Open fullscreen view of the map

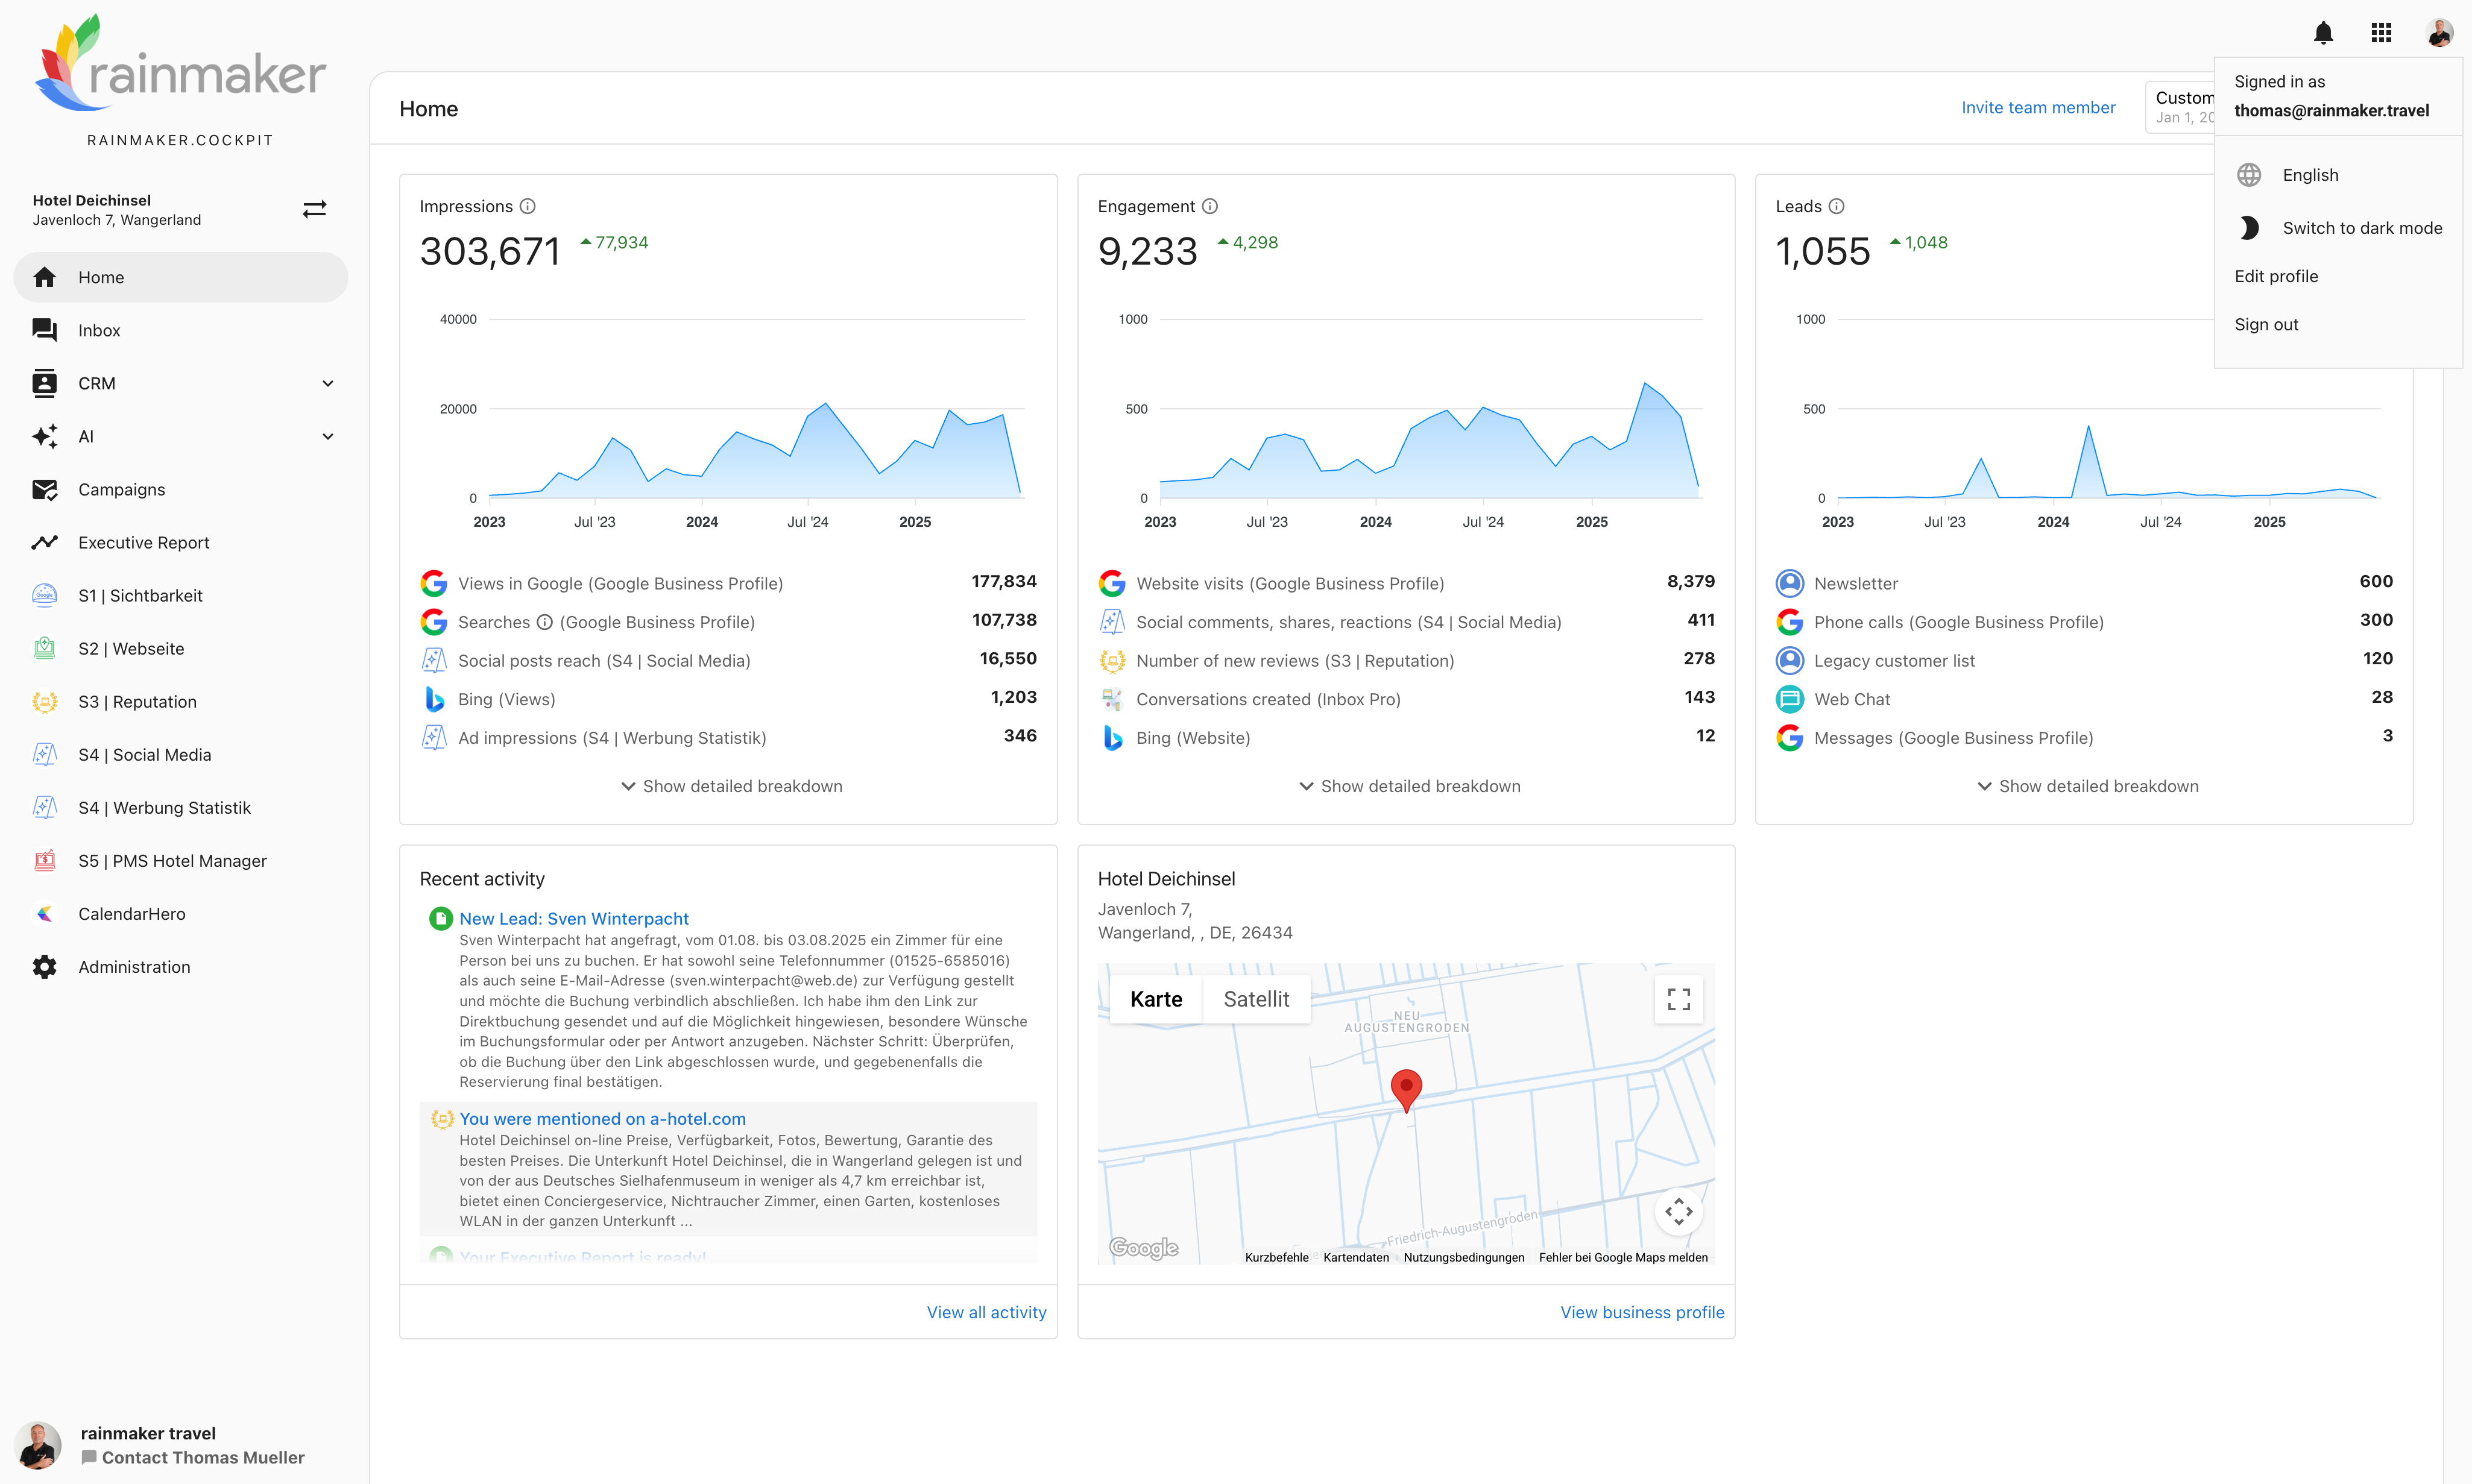pos(1678,999)
